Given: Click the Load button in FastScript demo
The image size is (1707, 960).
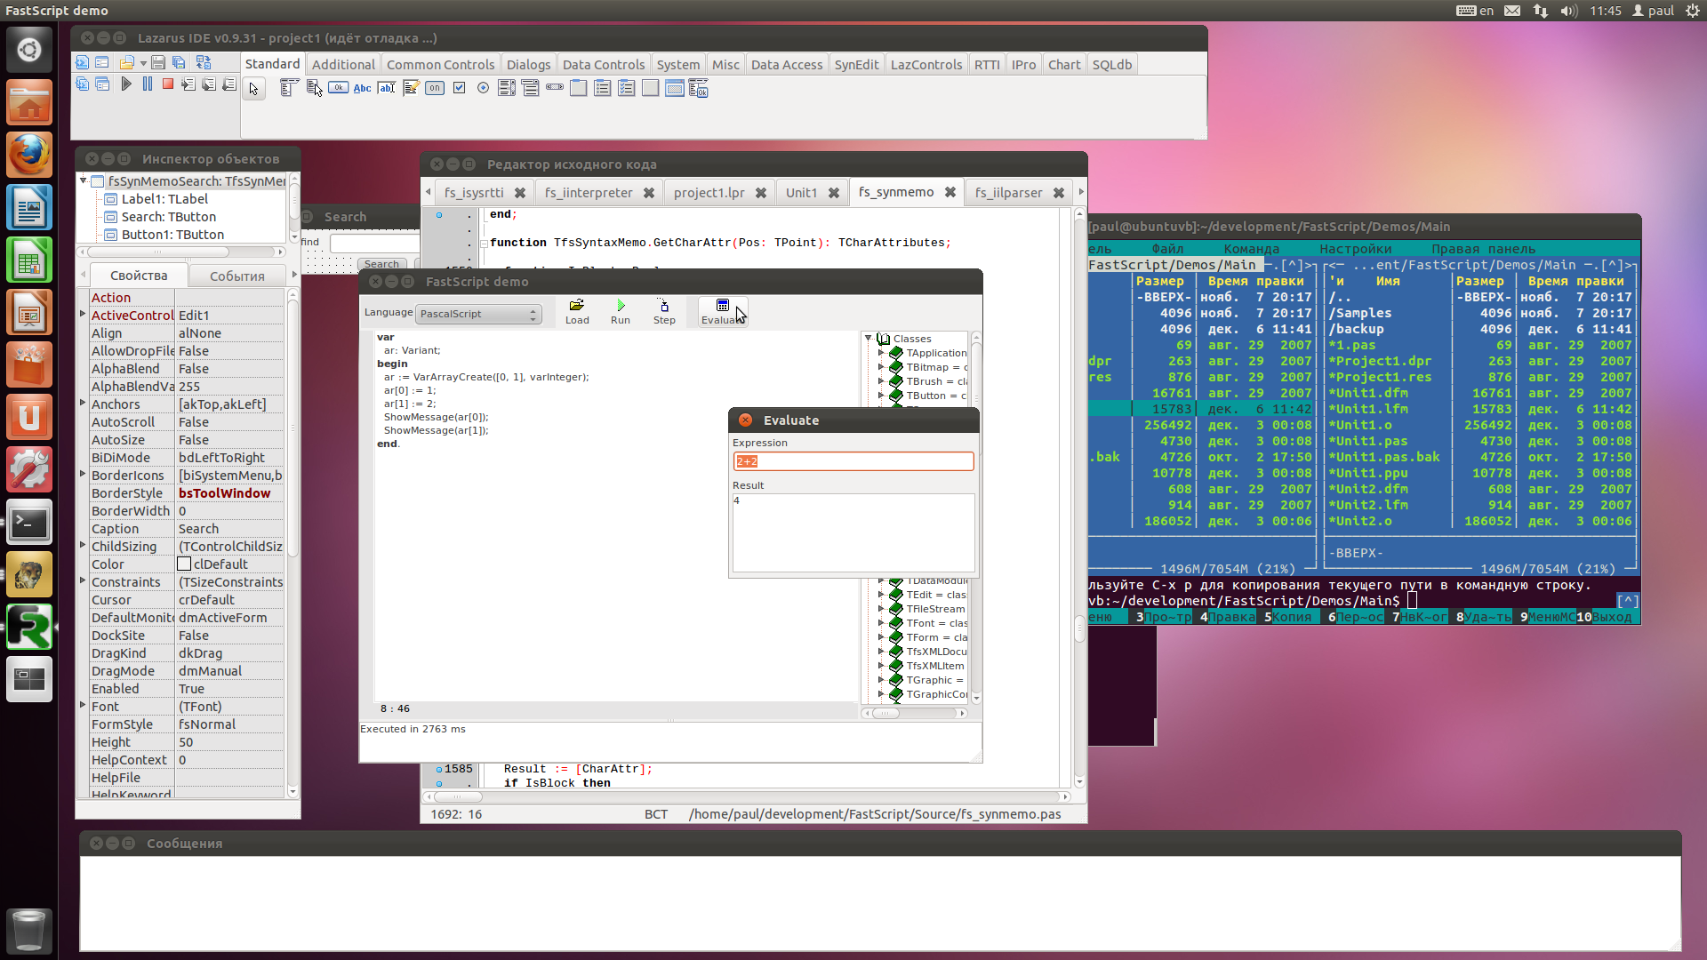Looking at the screenshot, I should 577,312.
